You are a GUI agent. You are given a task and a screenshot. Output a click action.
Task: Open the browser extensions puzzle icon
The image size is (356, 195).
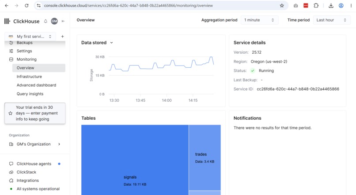316,6
